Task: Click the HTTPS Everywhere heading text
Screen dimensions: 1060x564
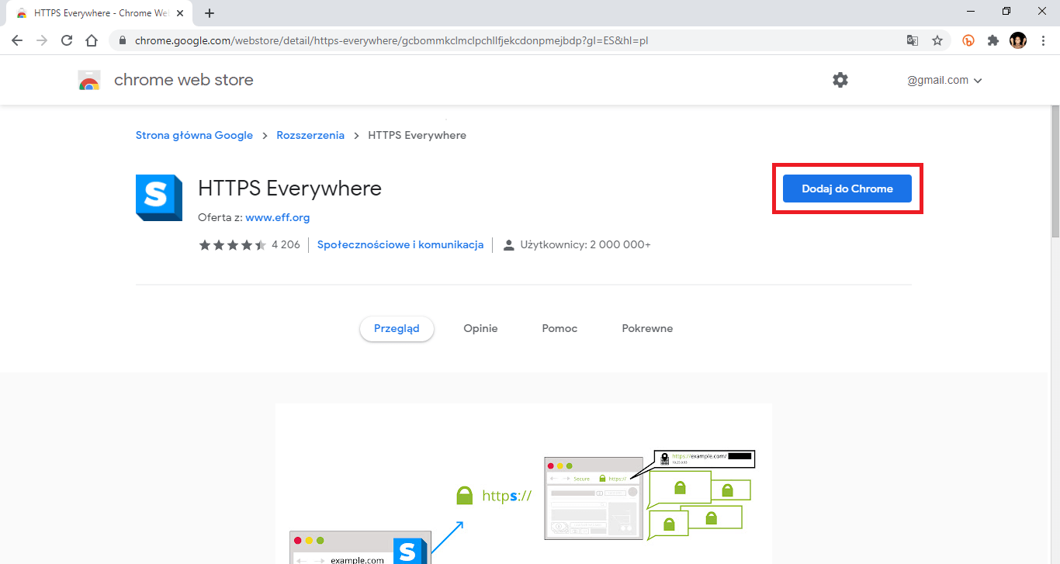Action: (289, 189)
